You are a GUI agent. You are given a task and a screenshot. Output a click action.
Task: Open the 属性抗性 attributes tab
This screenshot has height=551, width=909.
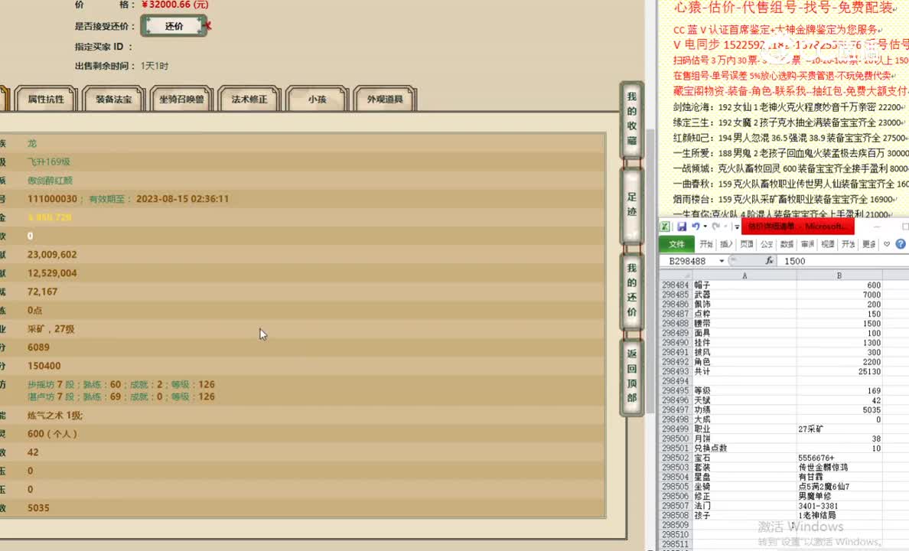click(47, 99)
